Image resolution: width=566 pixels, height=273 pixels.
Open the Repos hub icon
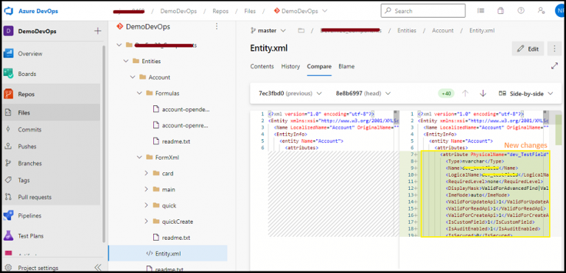tap(9, 94)
